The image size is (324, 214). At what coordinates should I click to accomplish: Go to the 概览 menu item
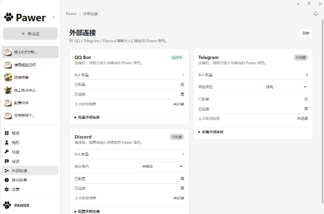tap(30, 133)
